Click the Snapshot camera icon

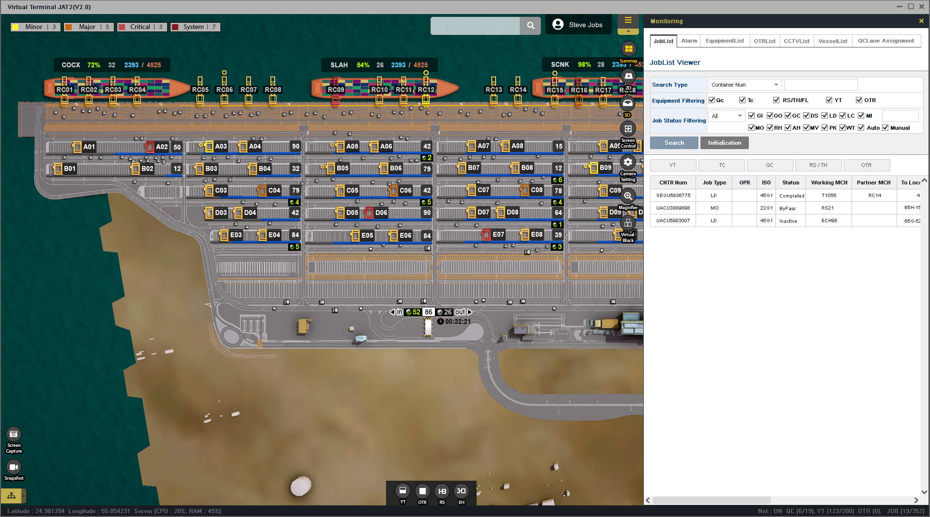tap(14, 467)
